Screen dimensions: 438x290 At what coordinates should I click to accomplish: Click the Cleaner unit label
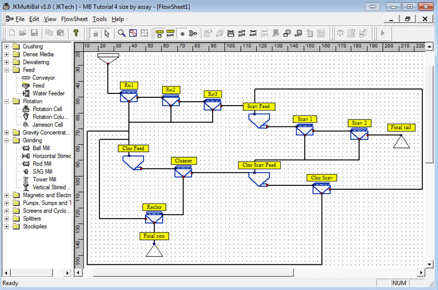[x=184, y=161]
